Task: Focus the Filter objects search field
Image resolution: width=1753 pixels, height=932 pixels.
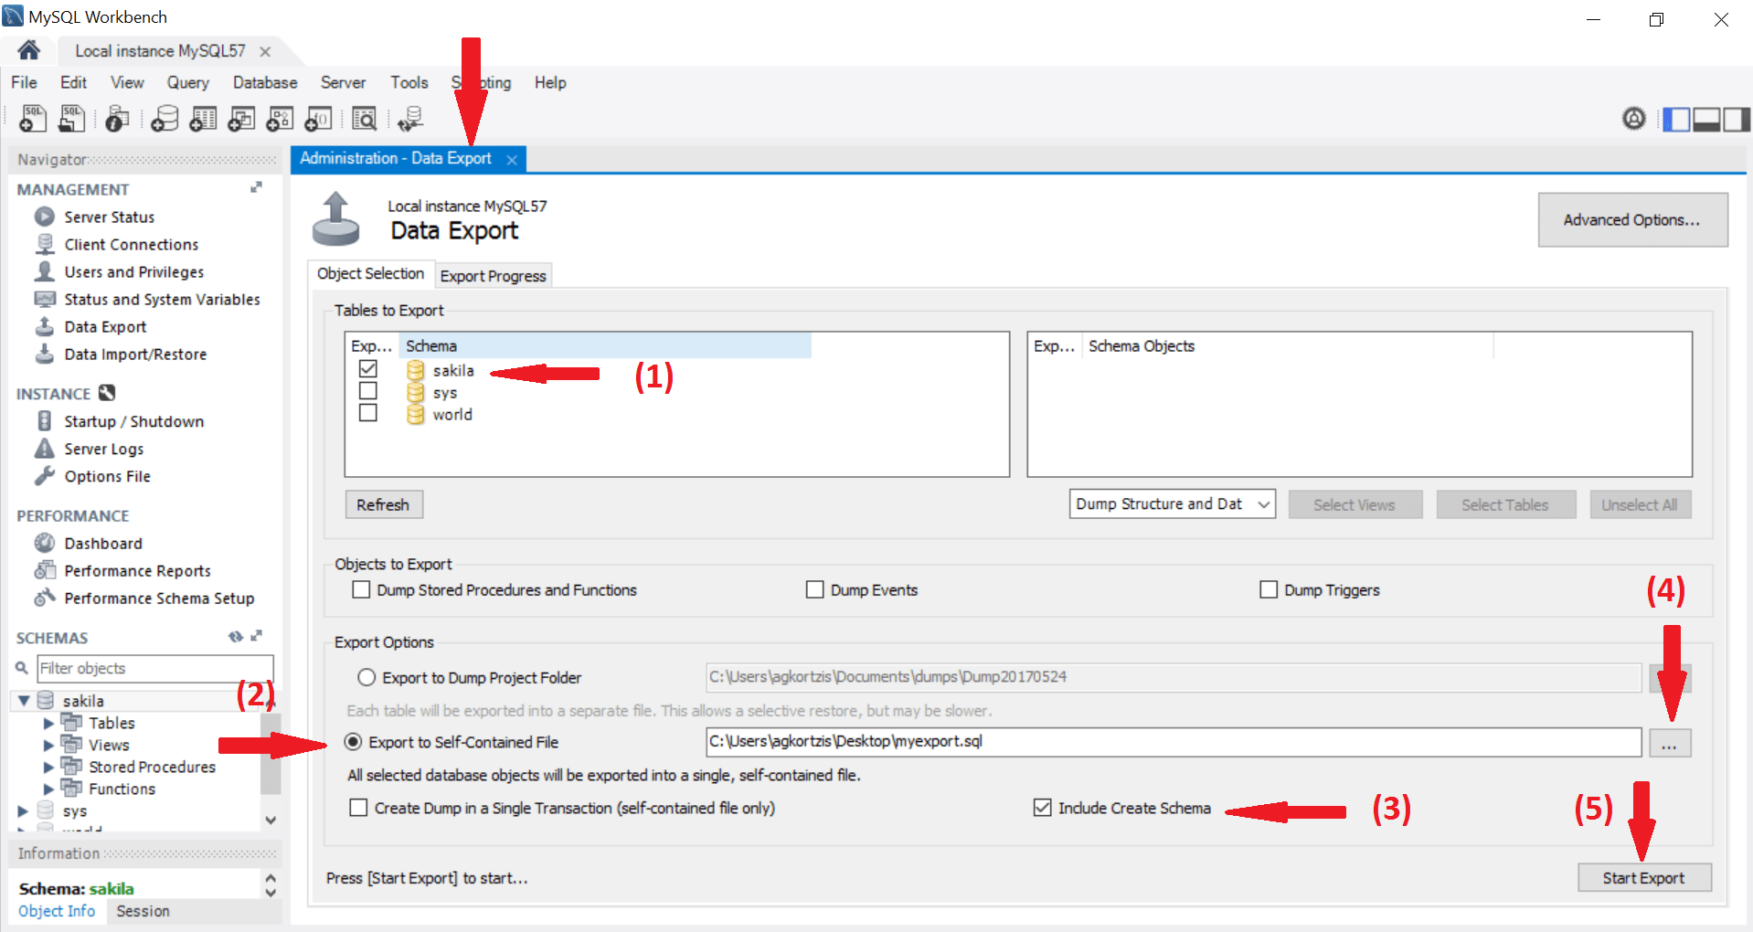Action: [x=154, y=668]
